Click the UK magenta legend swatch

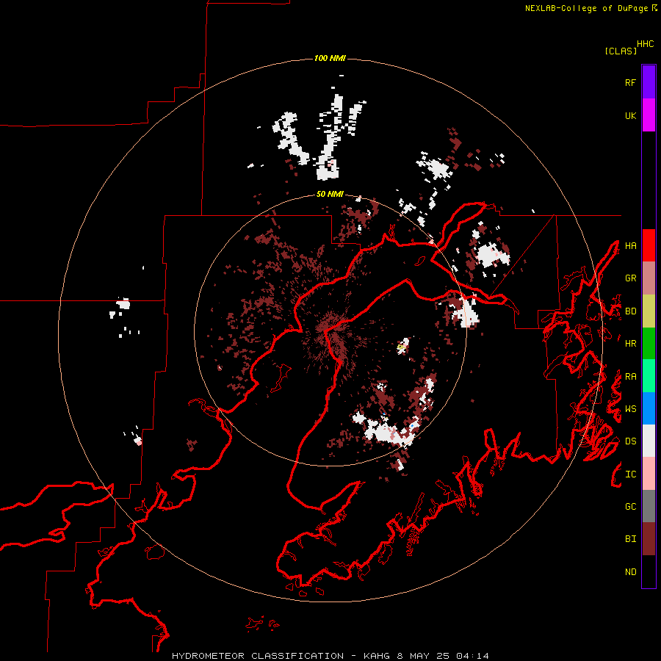pos(649,115)
